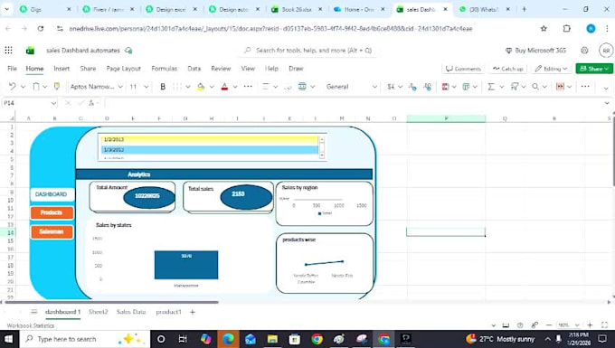Switch to the Page Layout tab

click(124, 68)
